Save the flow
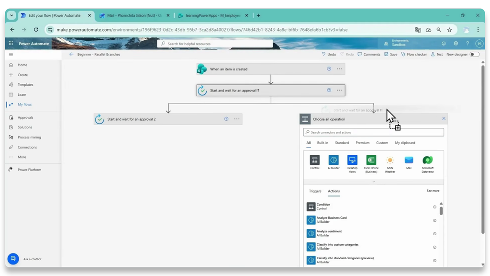This screenshot has height=276, width=490. tap(390, 55)
